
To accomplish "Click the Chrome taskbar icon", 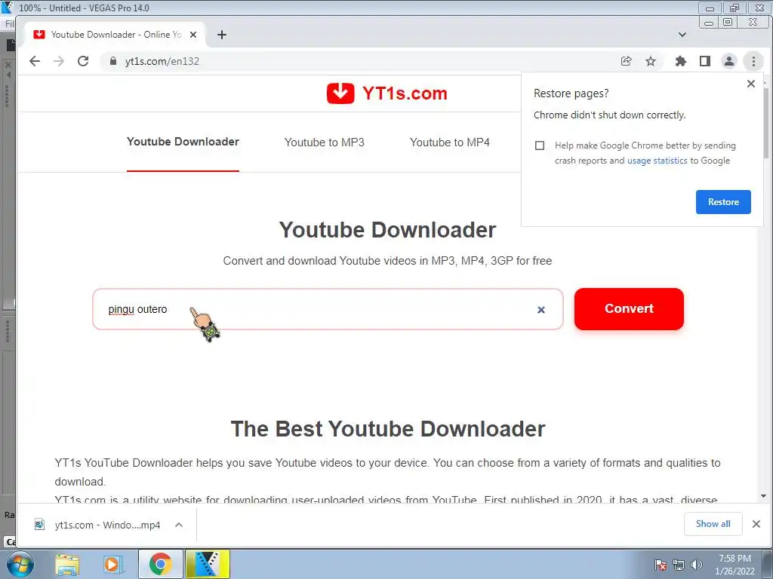I will tap(160, 564).
